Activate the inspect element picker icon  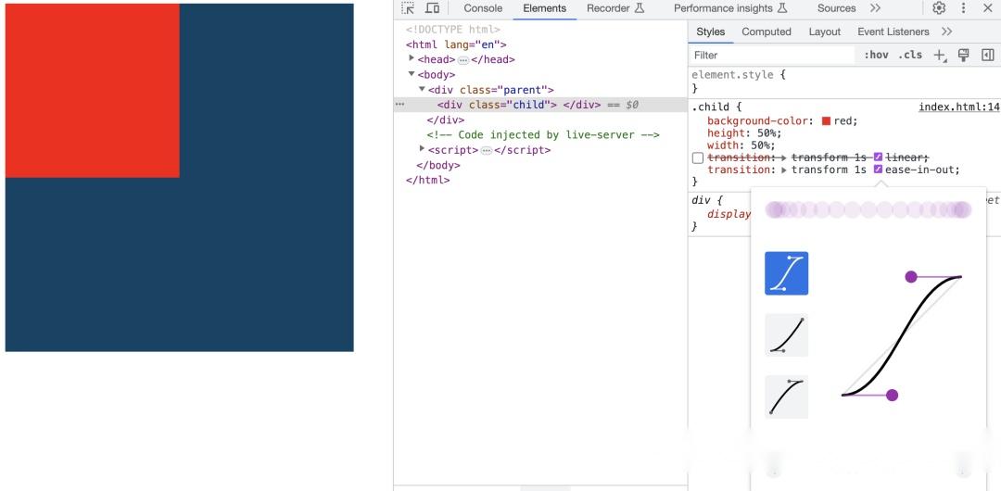pos(407,8)
